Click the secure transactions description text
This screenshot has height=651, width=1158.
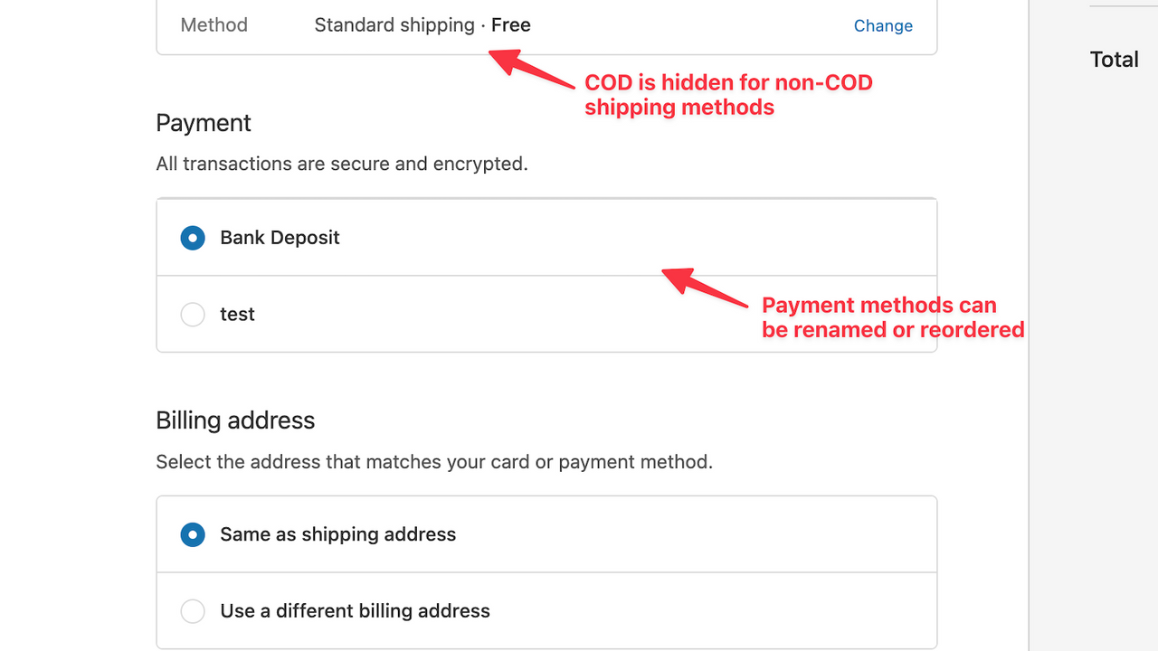tap(343, 164)
